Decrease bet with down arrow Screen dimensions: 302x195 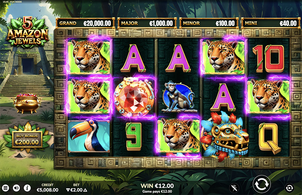coord(68,190)
